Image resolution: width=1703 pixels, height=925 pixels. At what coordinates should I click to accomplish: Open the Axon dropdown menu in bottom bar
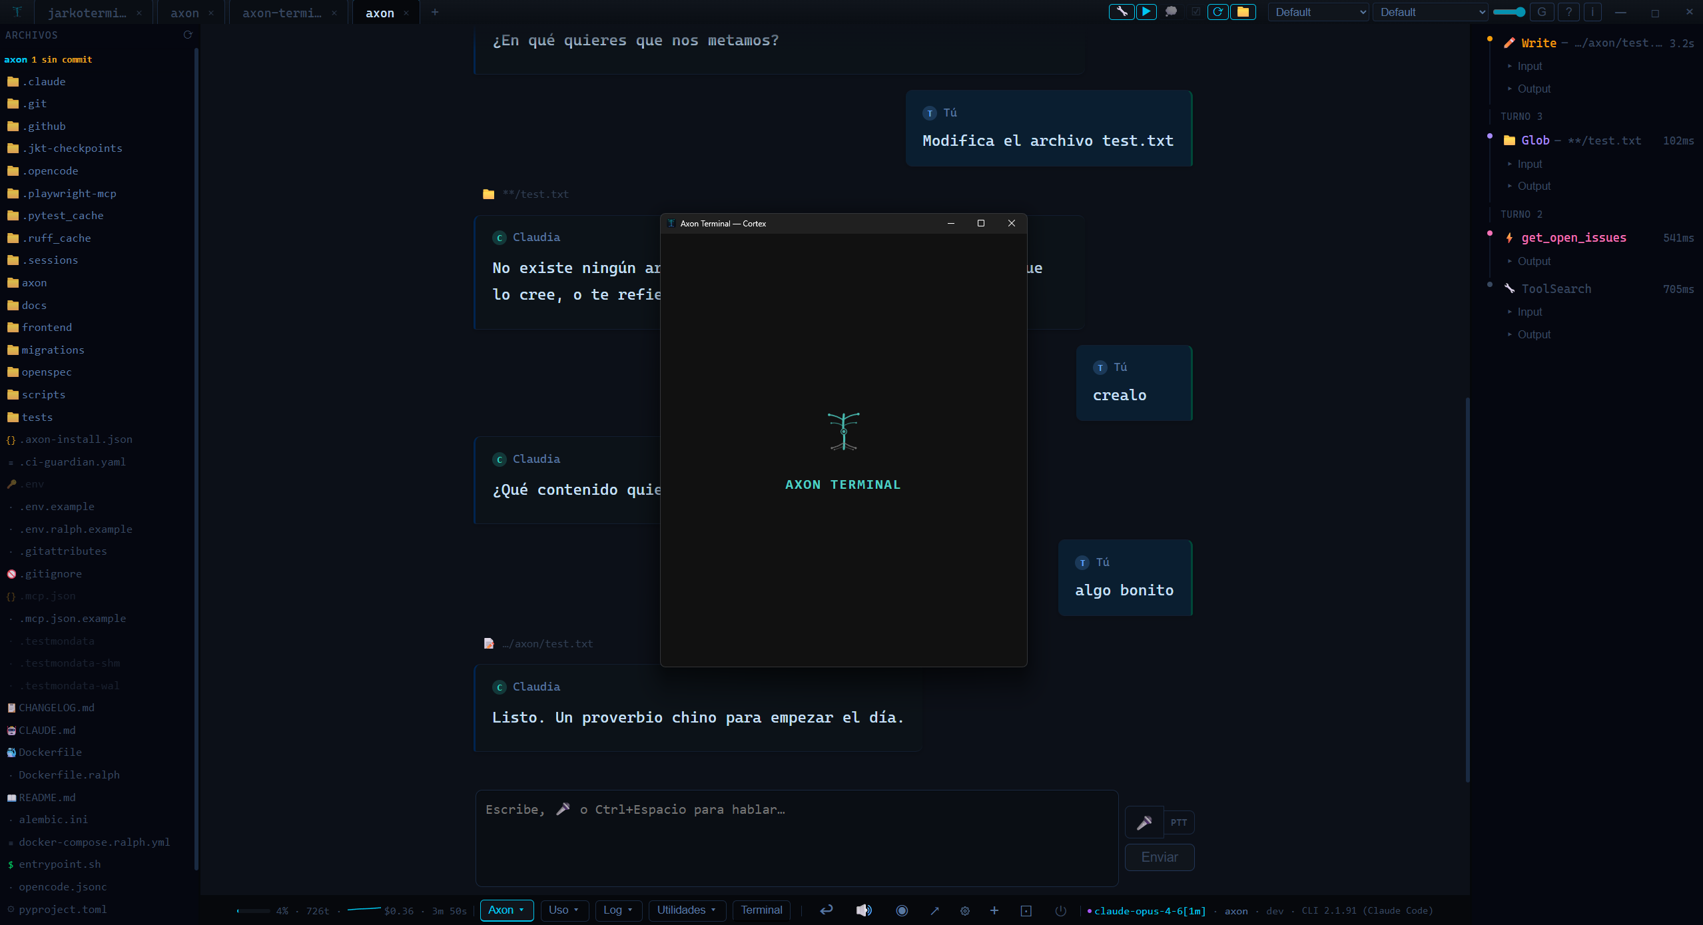(507, 910)
